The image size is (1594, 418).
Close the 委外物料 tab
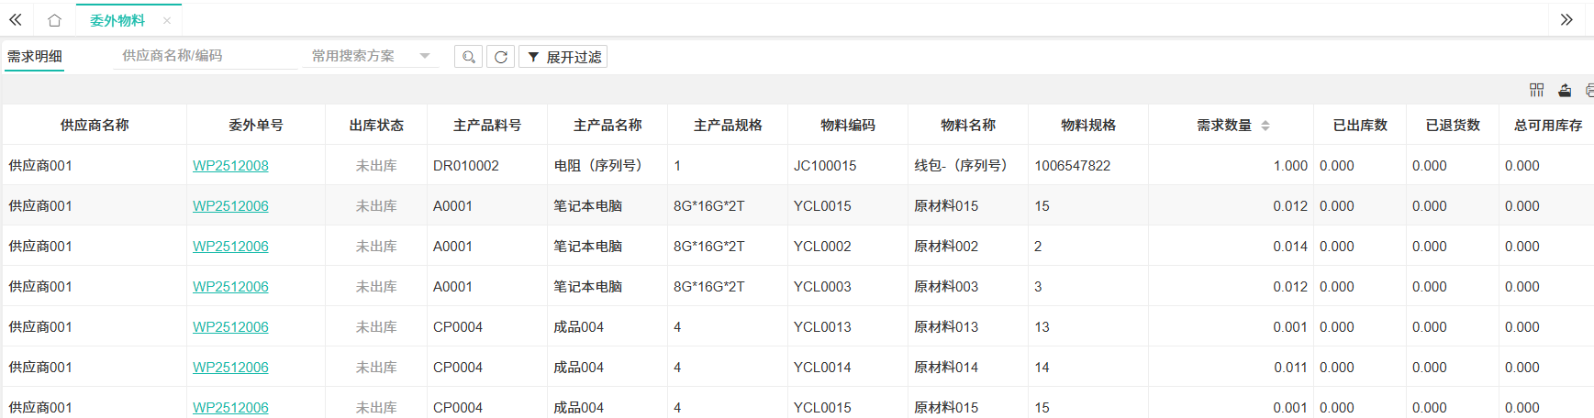(x=166, y=20)
